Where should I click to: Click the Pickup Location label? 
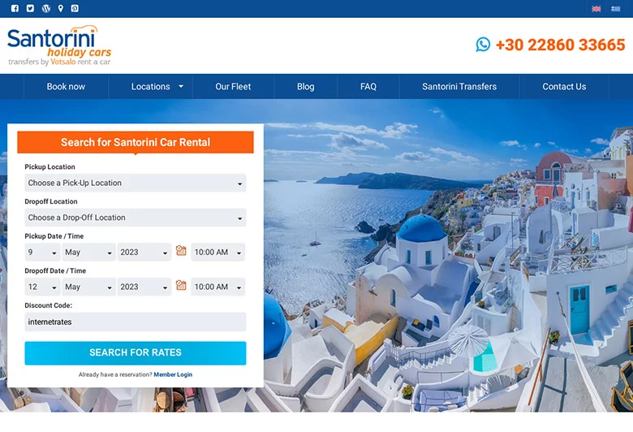50,167
